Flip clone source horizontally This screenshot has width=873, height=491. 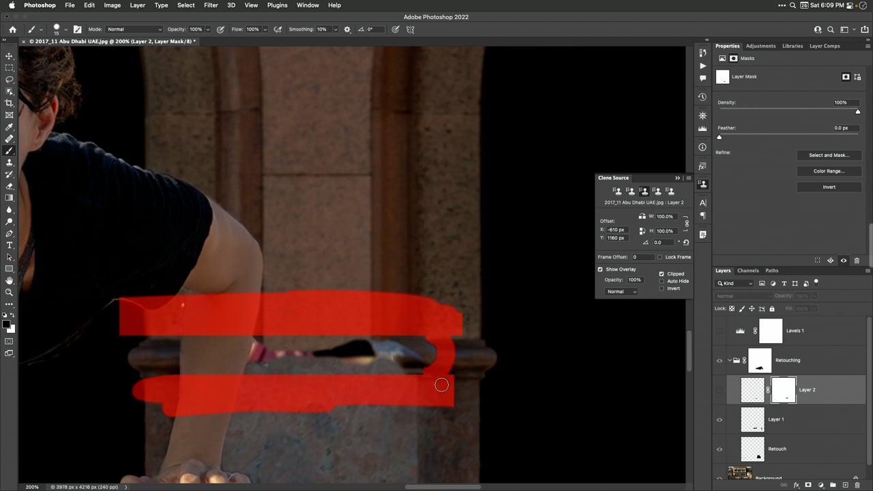[x=642, y=216]
